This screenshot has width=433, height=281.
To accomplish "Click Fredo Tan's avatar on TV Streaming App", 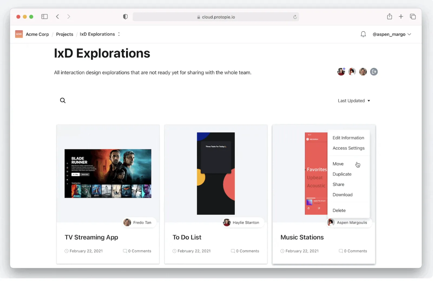I will [x=127, y=223].
